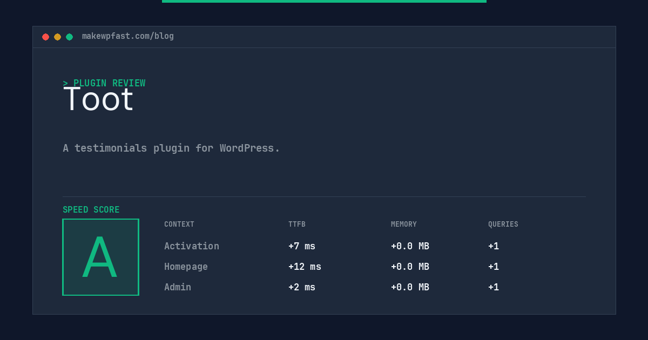Screen dimensions: 648x340
Task: Click the QUERIES column header
Action: 503,224
